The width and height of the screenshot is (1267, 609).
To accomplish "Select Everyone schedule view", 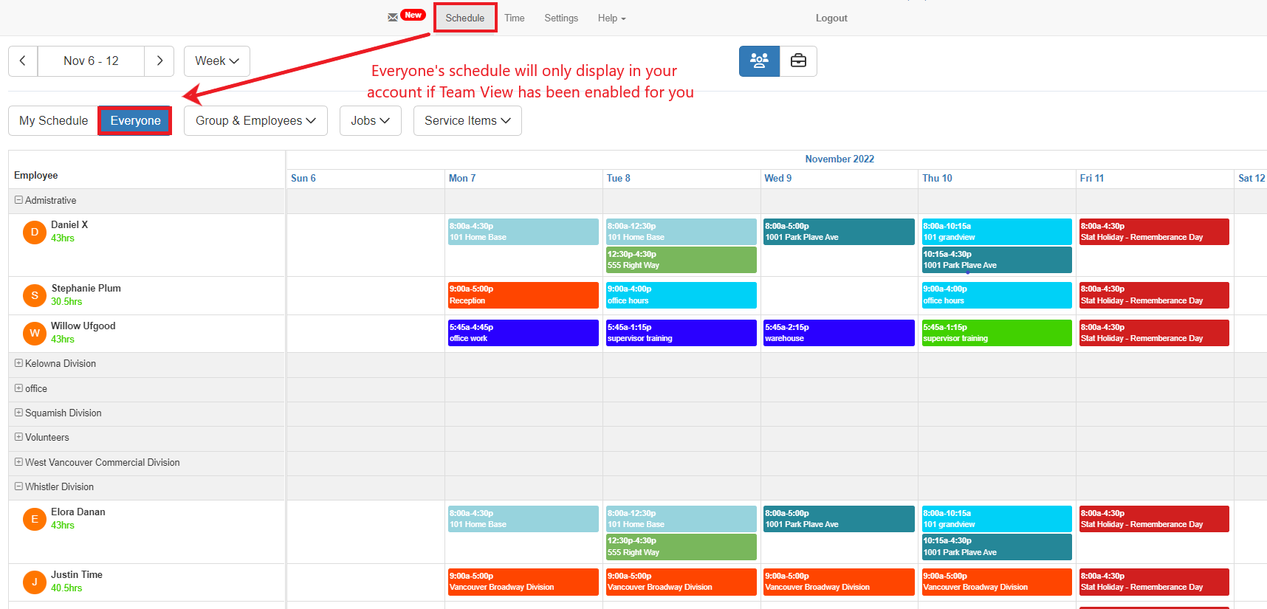I will 135,121.
